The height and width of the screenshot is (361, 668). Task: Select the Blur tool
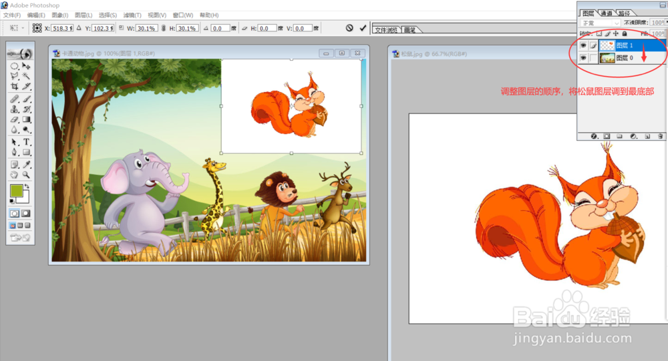click(15, 130)
